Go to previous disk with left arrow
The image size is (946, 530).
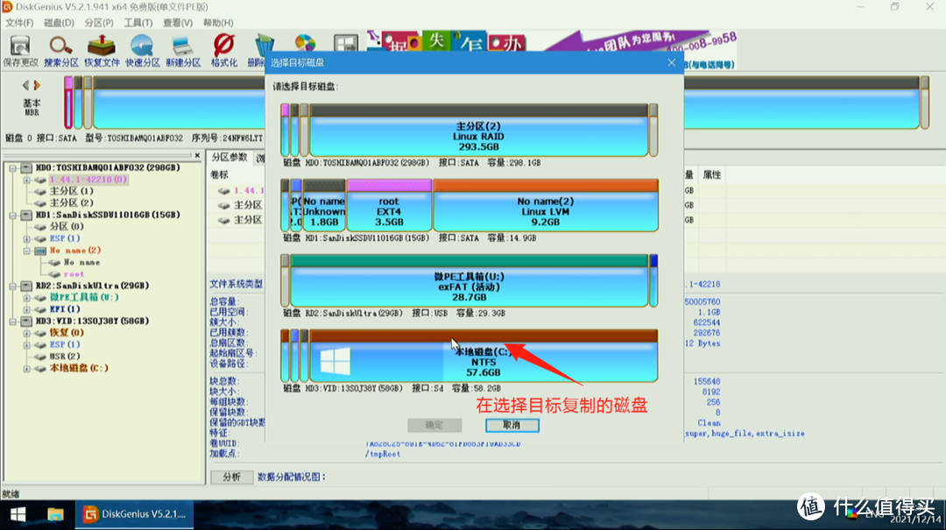[x=25, y=85]
